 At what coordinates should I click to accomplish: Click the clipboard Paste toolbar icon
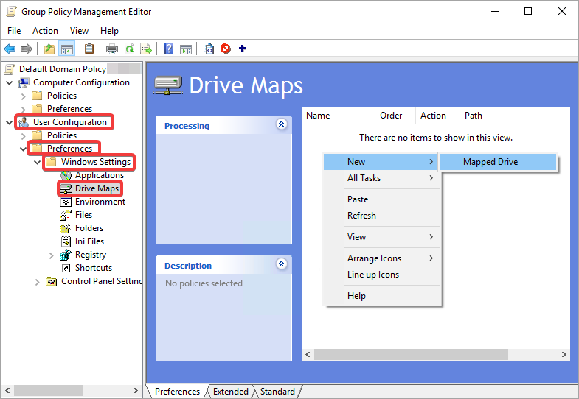click(x=89, y=49)
